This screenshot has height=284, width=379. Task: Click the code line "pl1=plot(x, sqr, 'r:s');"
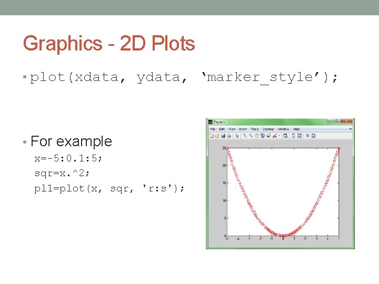109,188
